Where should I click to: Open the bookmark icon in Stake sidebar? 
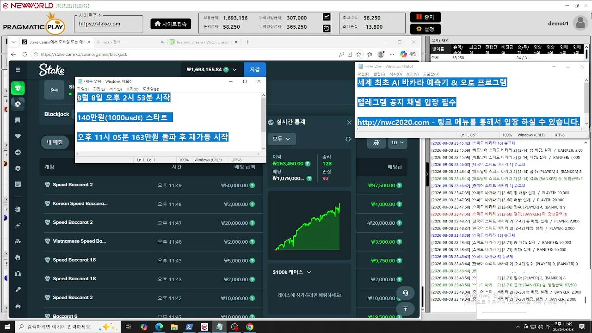tap(18, 120)
